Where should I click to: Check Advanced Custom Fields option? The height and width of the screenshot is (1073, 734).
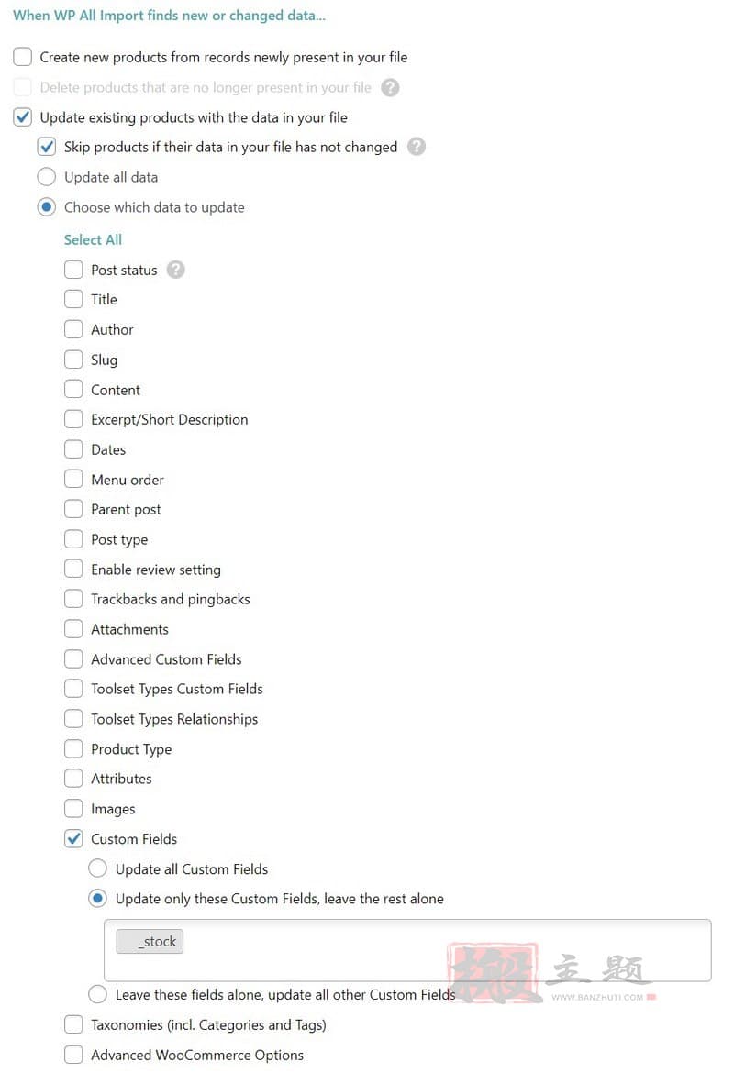(73, 659)
